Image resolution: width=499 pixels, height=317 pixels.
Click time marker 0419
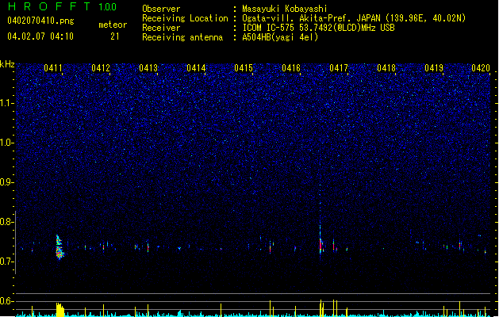coord(434,68)
